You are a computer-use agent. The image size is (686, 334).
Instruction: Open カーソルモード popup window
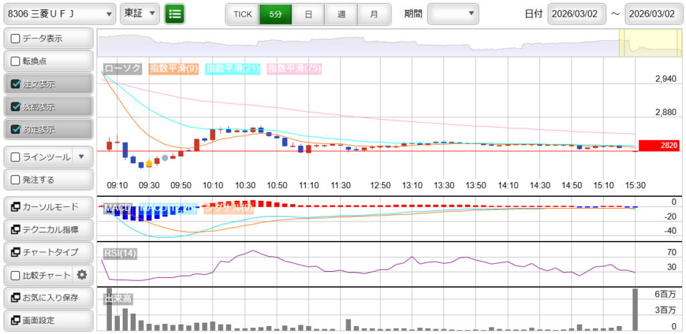48,207
